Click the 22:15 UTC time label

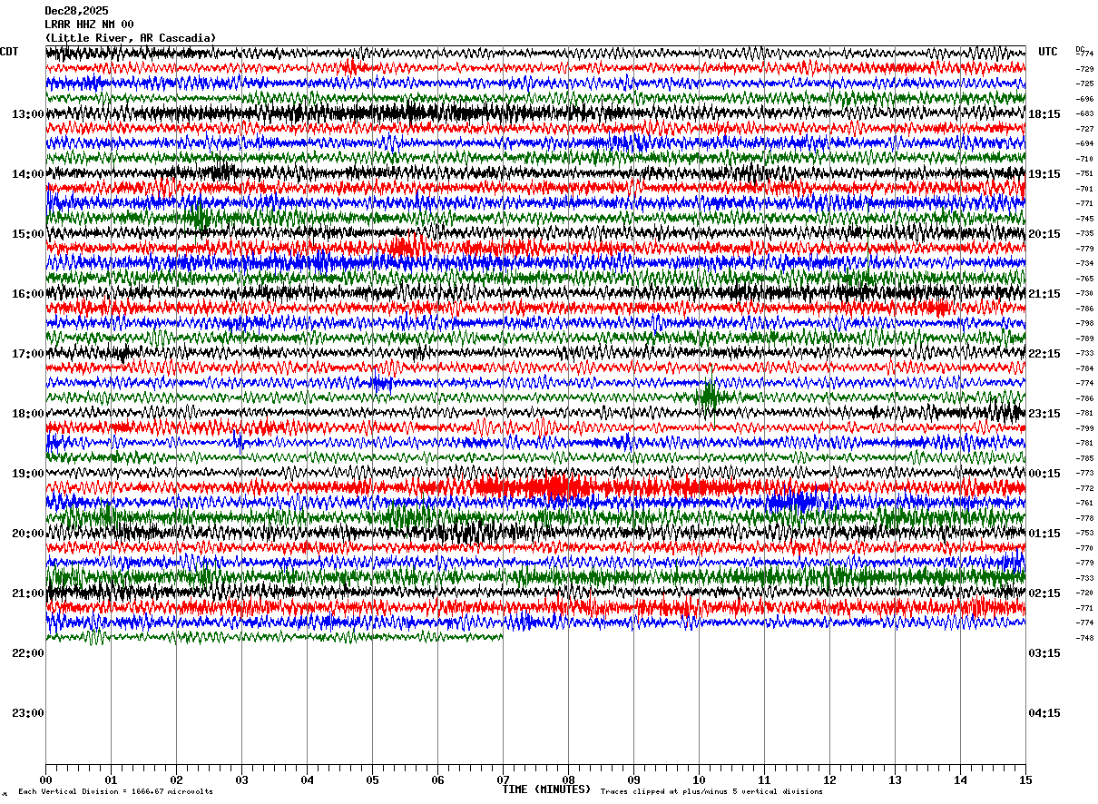1044,354
